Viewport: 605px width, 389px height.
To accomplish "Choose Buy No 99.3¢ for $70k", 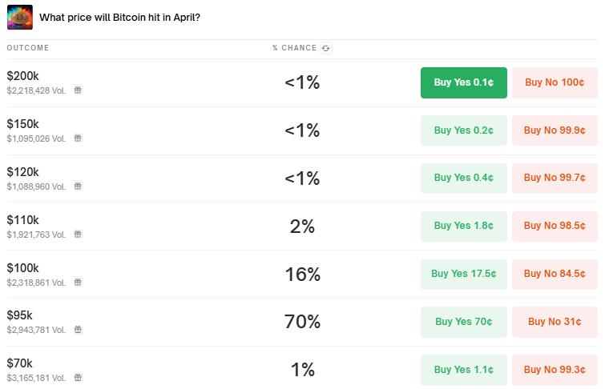I will coord(555,370).
